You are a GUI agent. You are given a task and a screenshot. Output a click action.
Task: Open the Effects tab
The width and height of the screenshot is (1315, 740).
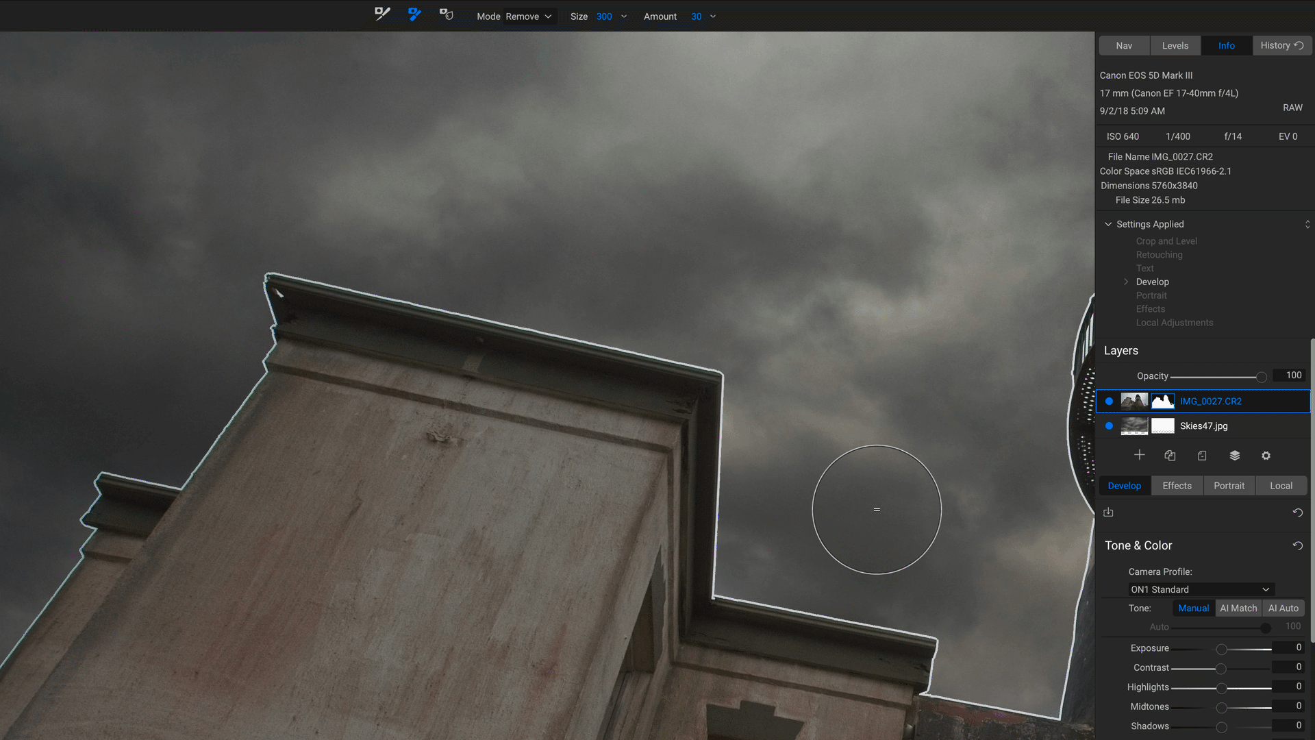[x=1177, y=486]
